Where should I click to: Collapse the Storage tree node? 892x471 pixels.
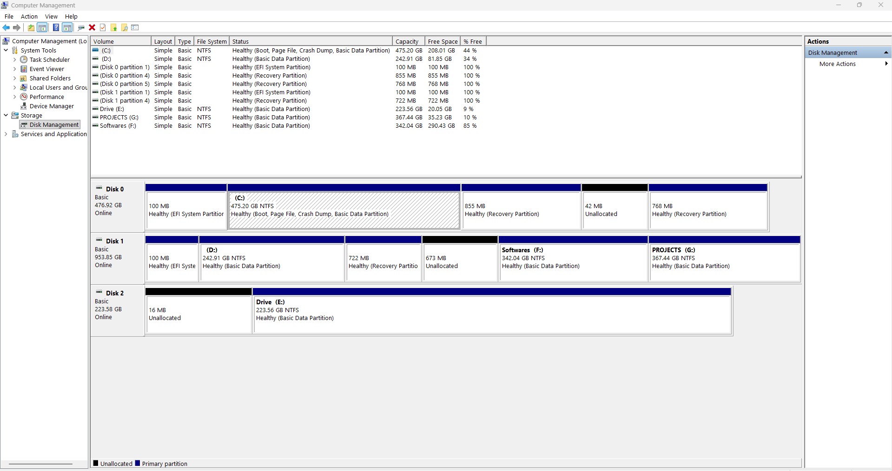(x=6, y=115)
